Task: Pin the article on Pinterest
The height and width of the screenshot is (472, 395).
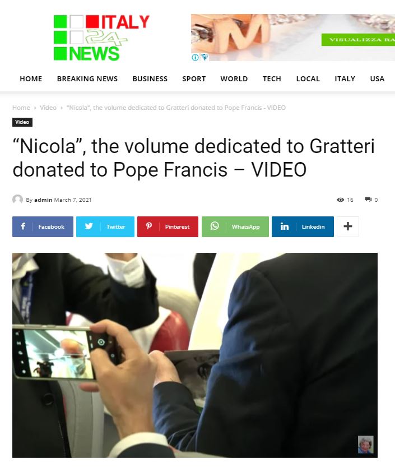Action: pos(168,226)
